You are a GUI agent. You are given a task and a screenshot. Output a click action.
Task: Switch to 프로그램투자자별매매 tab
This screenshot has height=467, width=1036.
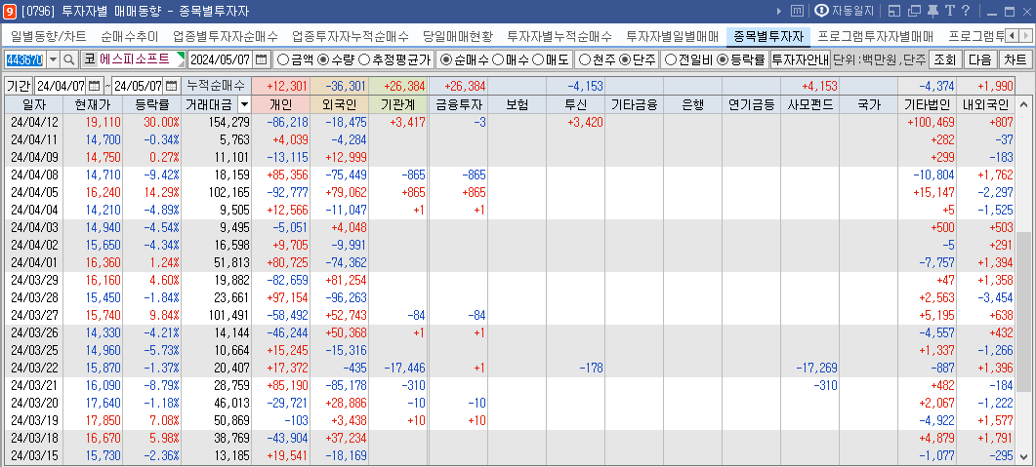click(876, 36)
